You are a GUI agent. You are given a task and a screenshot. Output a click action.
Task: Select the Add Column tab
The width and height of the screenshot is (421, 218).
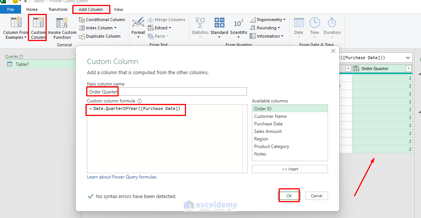point(91,9)
